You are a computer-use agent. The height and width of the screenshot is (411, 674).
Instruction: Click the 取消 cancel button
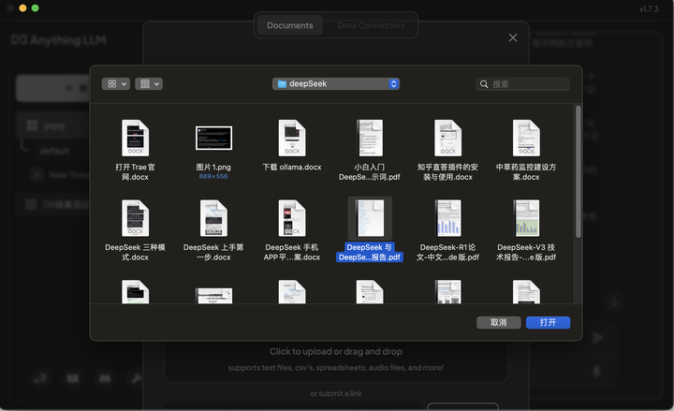tap(499, 322)
